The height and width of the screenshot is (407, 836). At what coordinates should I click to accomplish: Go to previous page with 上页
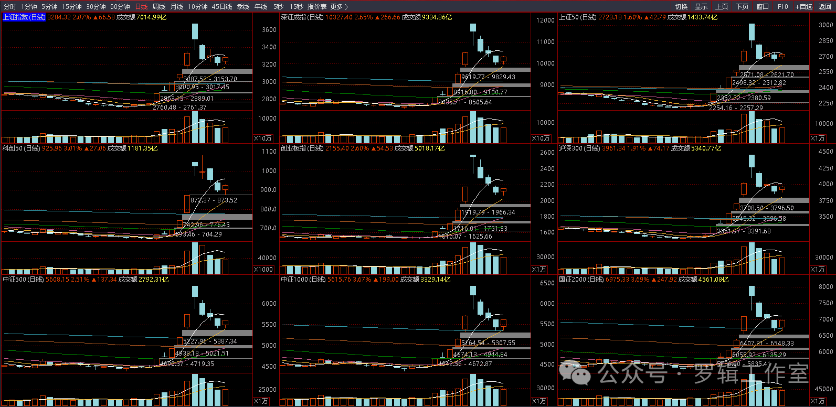click(x=722, y=6)
